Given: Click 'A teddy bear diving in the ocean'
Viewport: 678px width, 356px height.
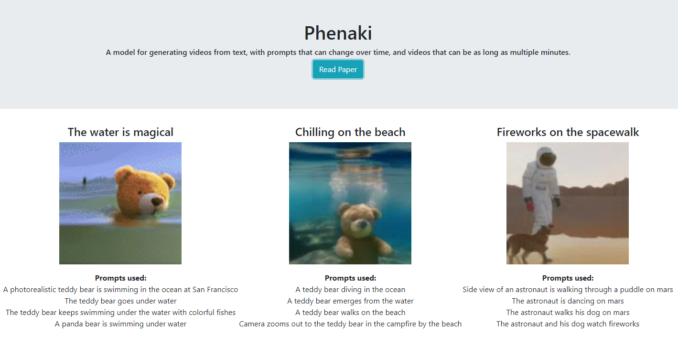Looking at the screenshot, I should pos(350,290).
